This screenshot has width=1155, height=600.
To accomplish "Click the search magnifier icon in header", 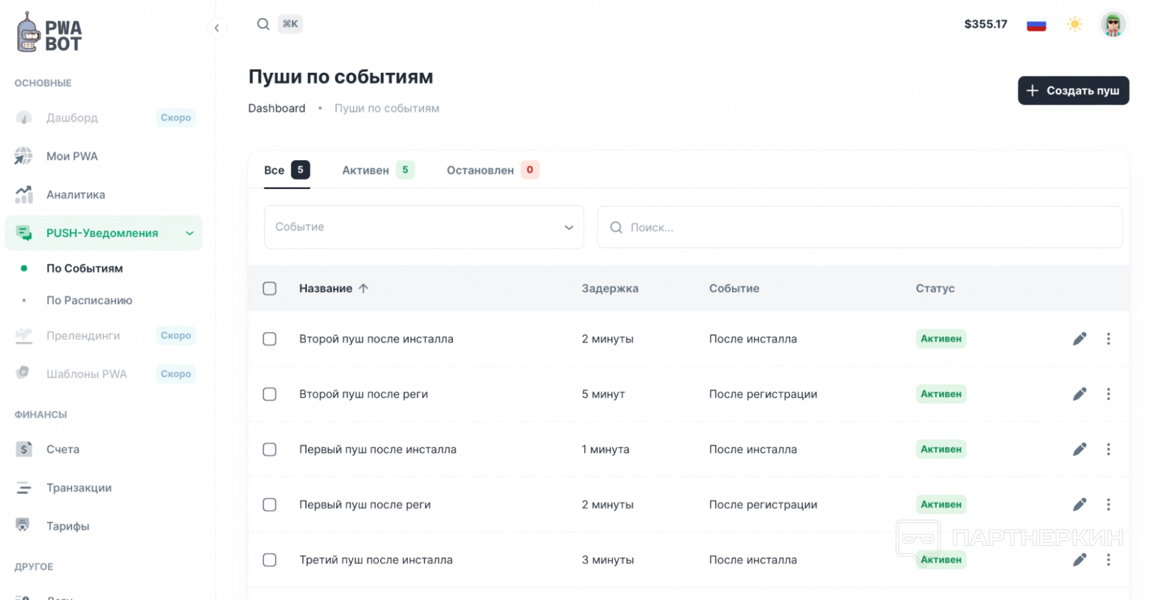I will pos(263,24).
